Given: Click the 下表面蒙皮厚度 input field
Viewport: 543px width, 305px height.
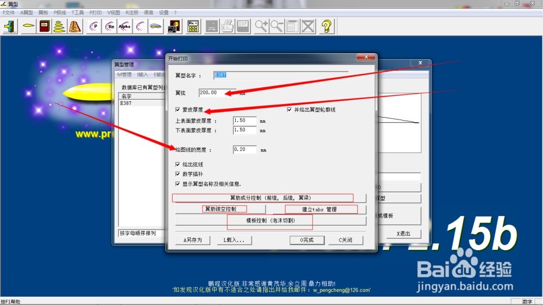Looking at the screenshot, I should pyautogui.click(x=245, y=130).
